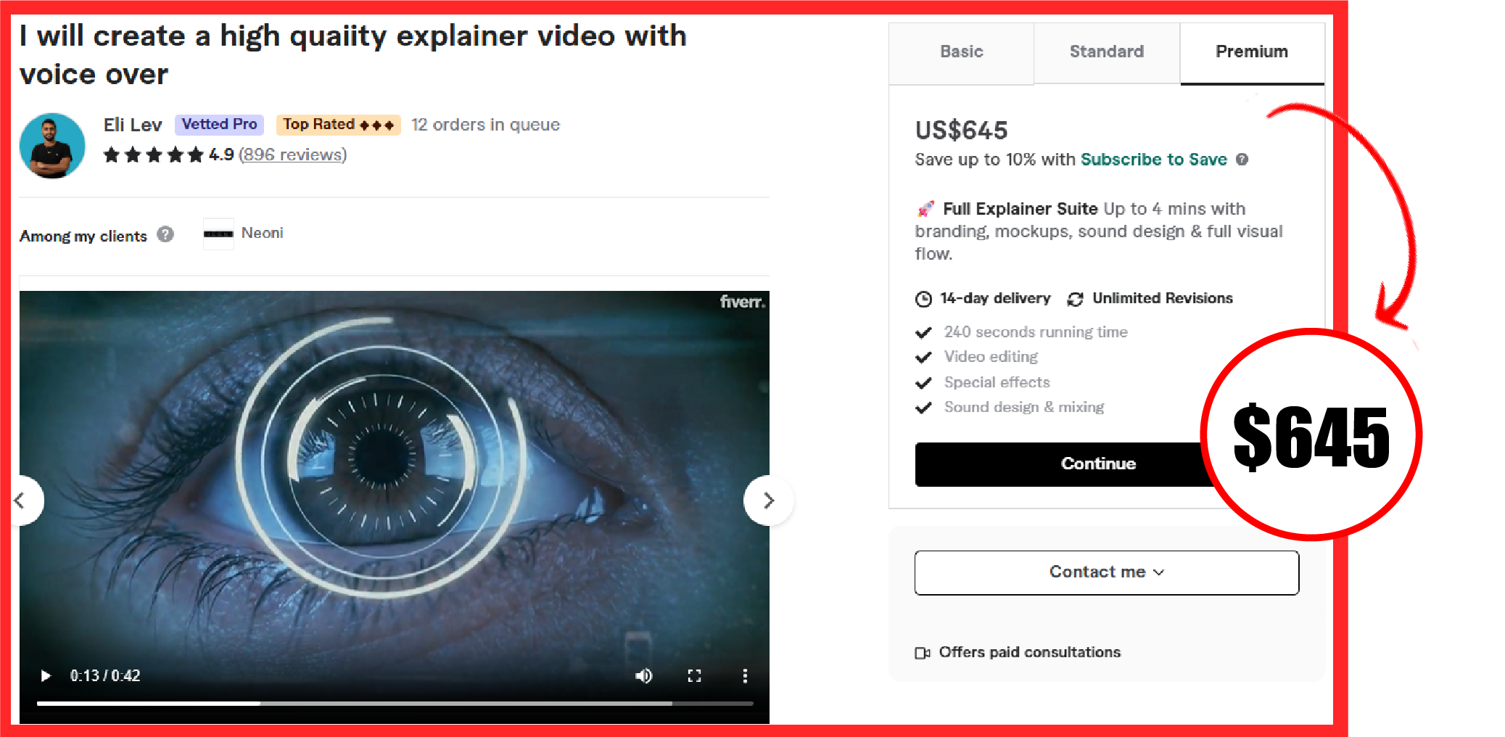Mute the video volume speaker icon
The height and width of the screenshot is (737, 1505).
click(643, 676)
